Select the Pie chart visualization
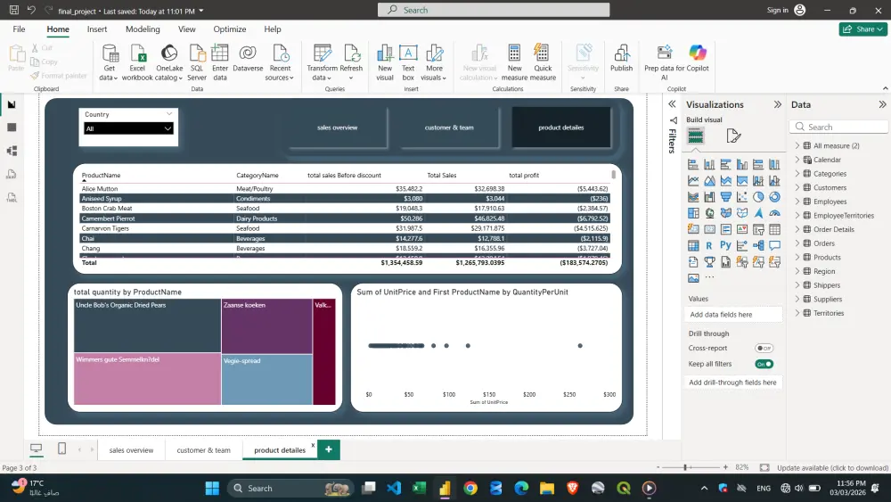 [758, 197]
